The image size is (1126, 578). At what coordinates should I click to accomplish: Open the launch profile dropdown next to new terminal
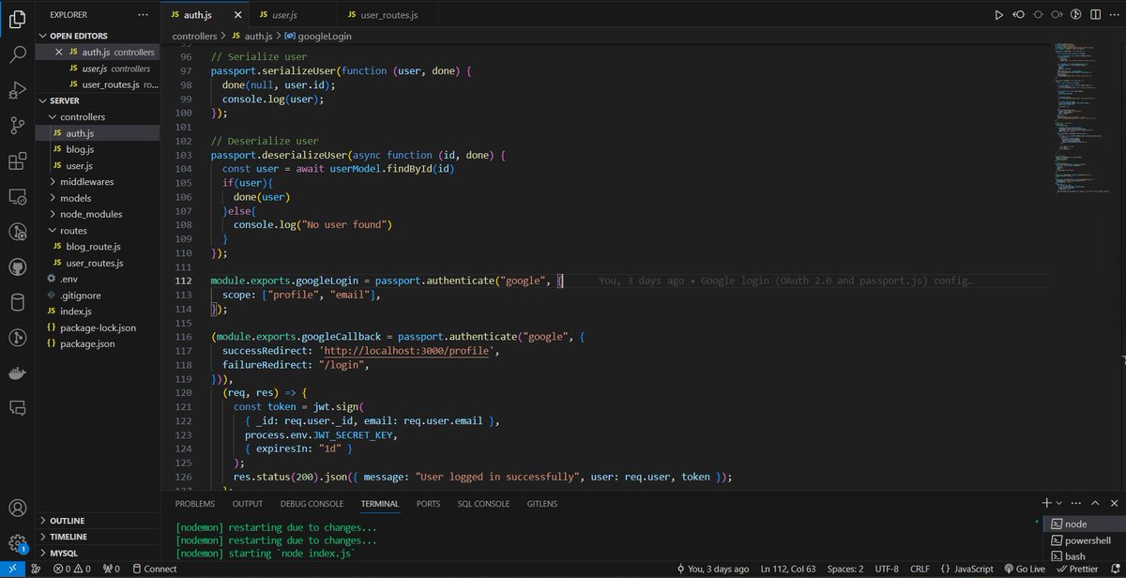click(x=1060, y=504)
